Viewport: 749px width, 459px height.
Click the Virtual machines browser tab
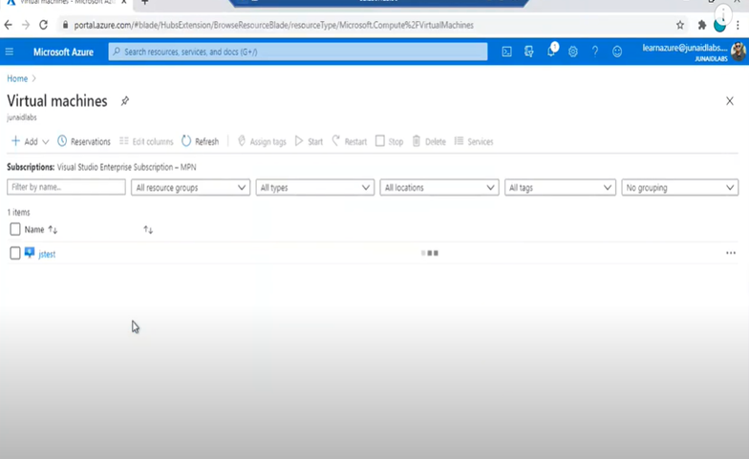tap(67, 2)
